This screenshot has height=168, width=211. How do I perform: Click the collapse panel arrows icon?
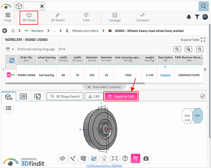[203, 96]
